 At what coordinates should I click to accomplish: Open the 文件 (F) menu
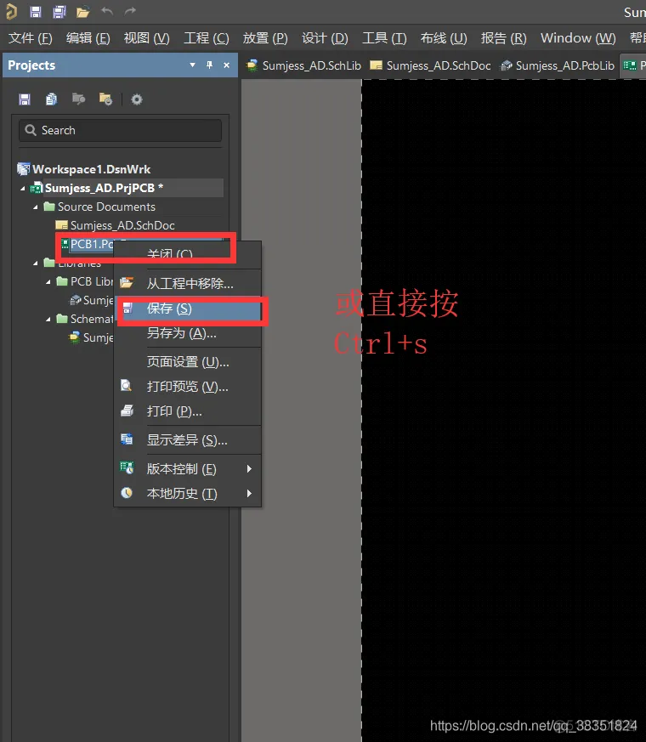pos(31,38)
